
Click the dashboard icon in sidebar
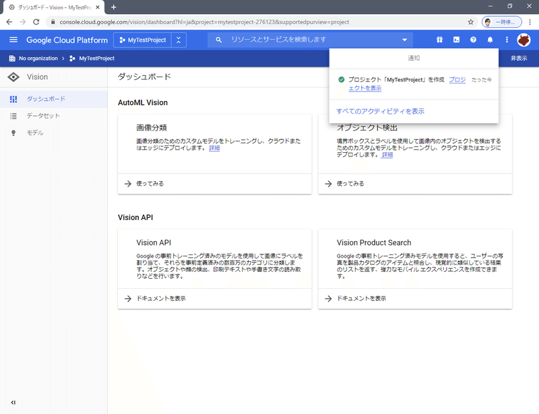13,99
